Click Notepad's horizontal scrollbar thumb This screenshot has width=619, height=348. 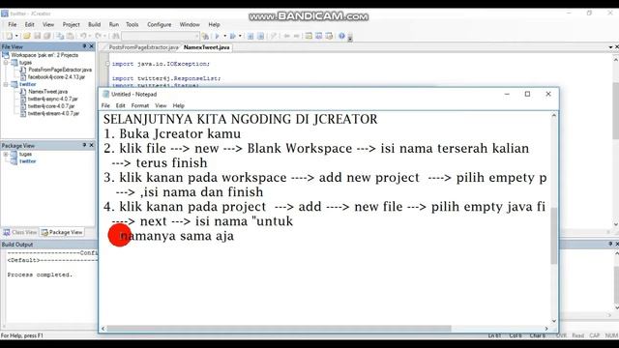tap(279, 329)
